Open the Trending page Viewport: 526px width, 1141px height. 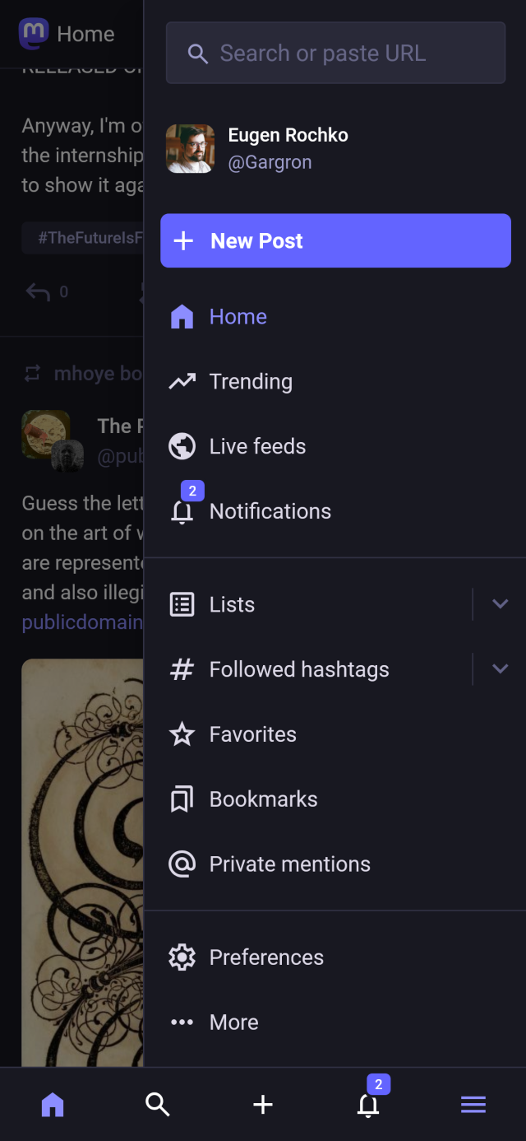(250, 381)
